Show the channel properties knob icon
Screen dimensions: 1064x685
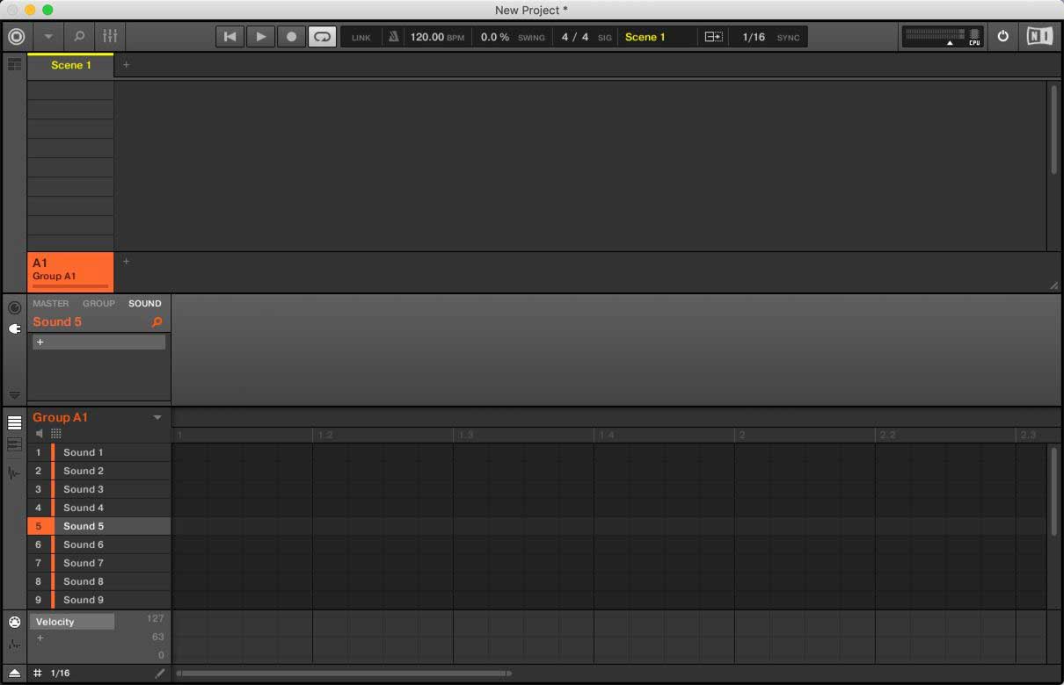[x=14, y=307]
